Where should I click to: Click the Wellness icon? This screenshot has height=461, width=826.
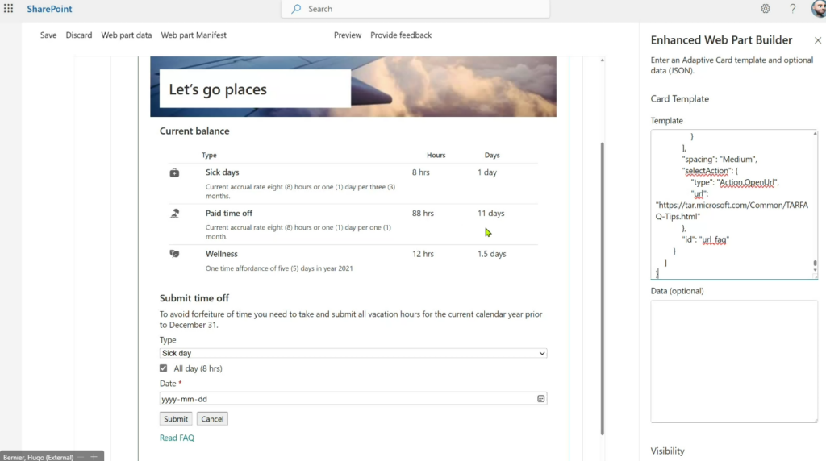coord(174,254)
